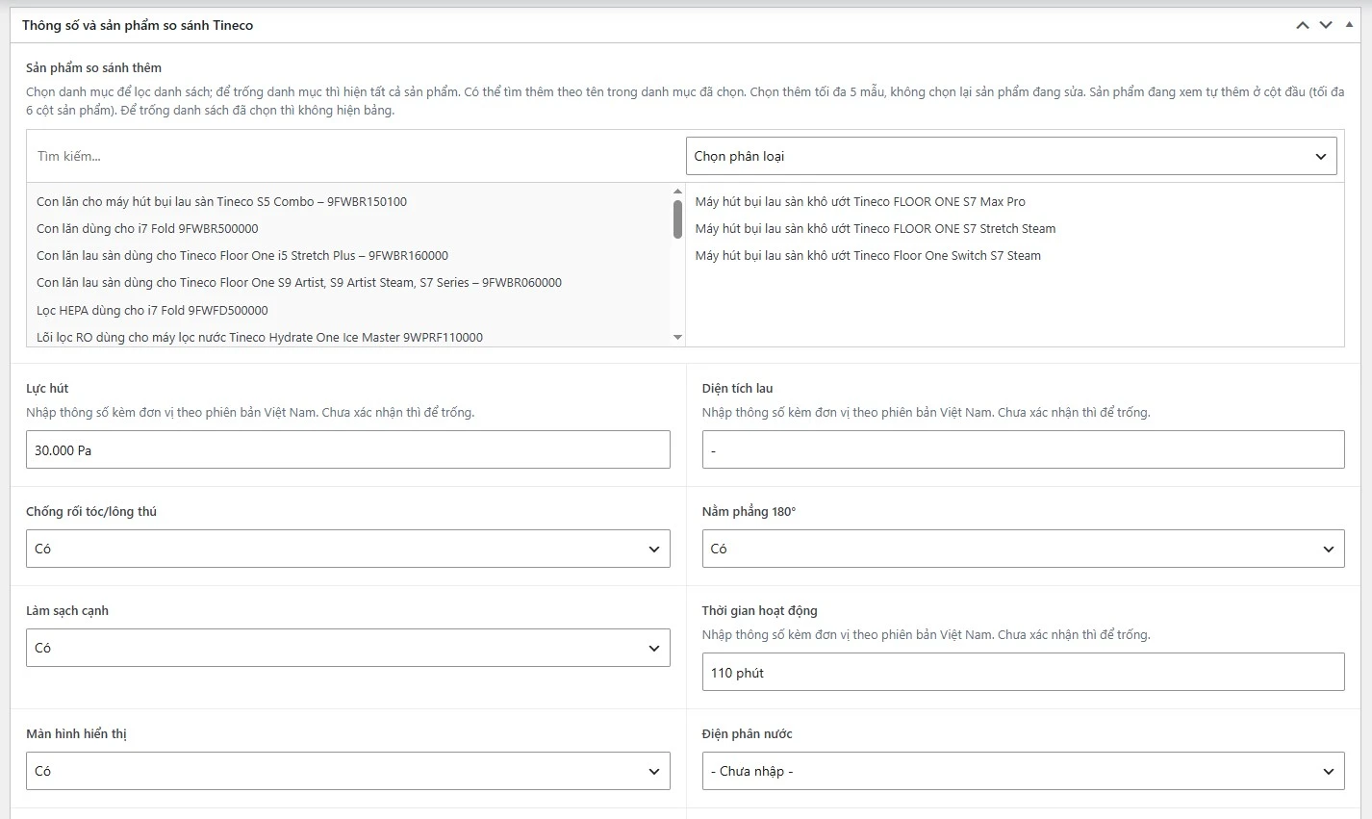Open the Nằm phẳng 180° dropdown
This screenshot has width=1372, height=819.
coord(1024,549)
